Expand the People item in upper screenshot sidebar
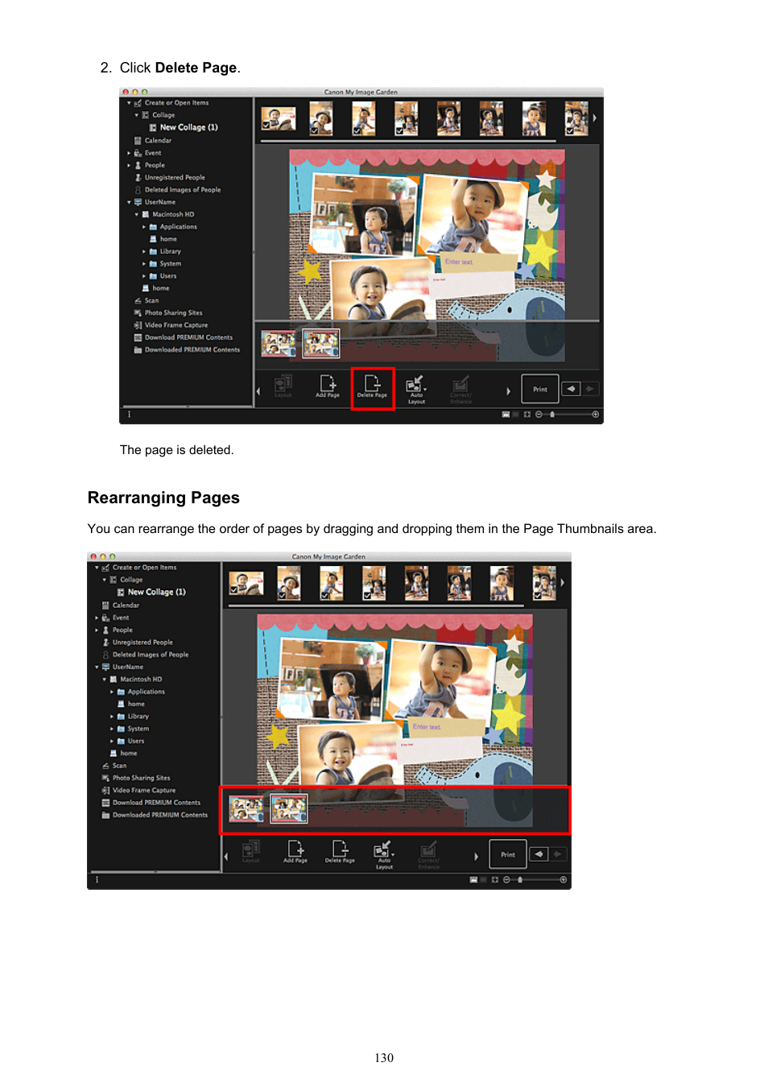 tap(129, 165)
